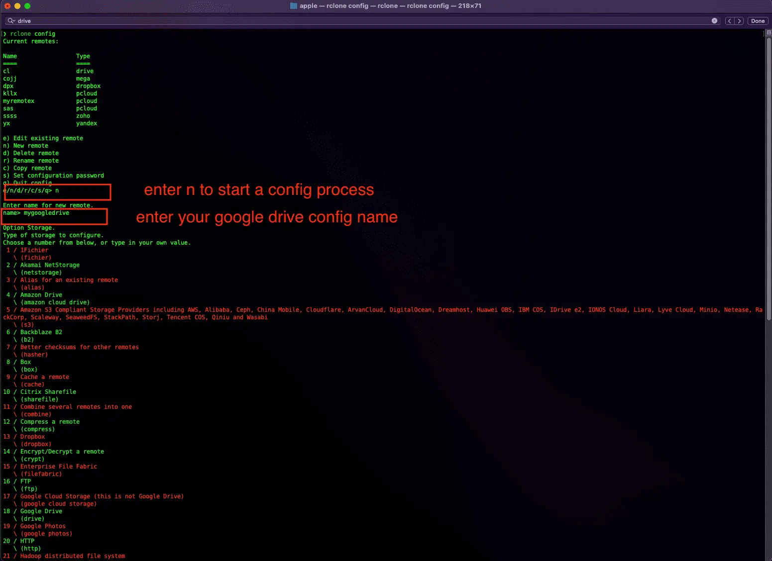The height and width of the screenshot is (561, 772).
Task: Click 'e) Edit existing remote' line
Action: pyautogui.click(x=43, y=138)
